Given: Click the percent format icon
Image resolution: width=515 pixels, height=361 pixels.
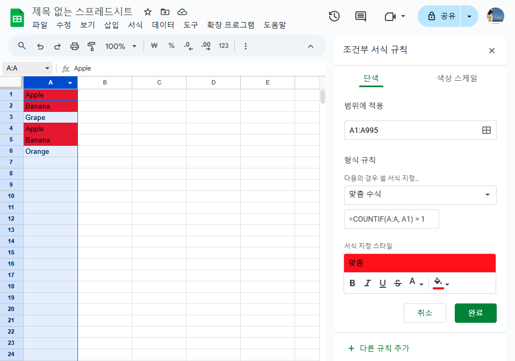Looking at the screenshot, I should point(171,46).
